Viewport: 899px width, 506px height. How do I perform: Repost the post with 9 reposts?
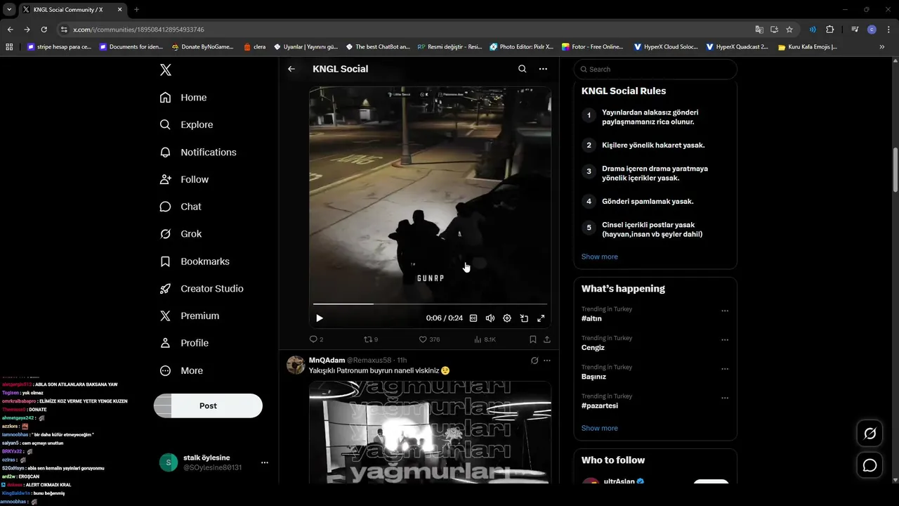370,339
